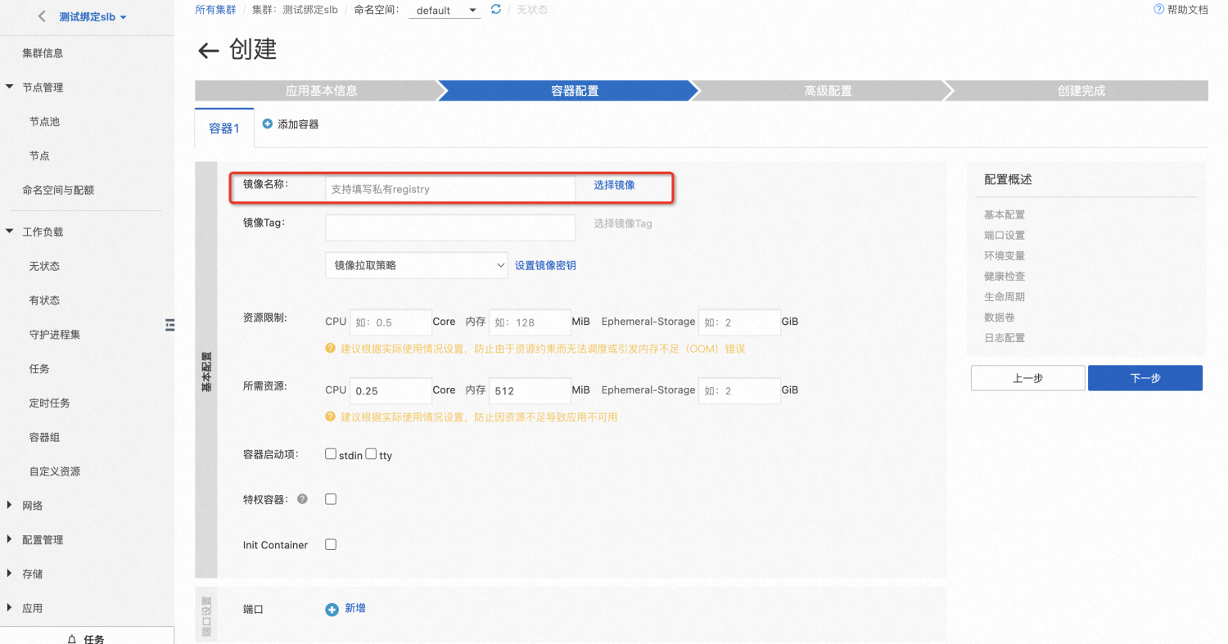This screenshot has height=644, width=1228.
Task: Click the 下一步 button
Action: coord(1145,378)
